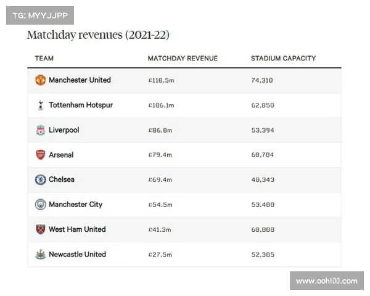Image resolution: width=370 pixels, height=296 pixels.
Task: Click the Matchday revenues (2021-22) heading
Action: click(98, 35)
